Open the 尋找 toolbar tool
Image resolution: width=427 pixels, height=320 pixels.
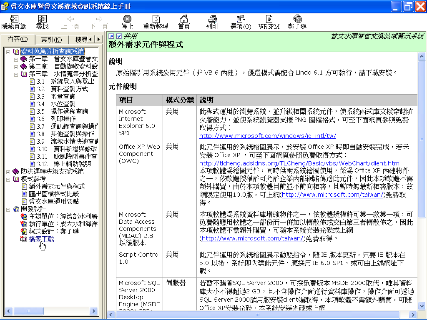pos(42,22)
